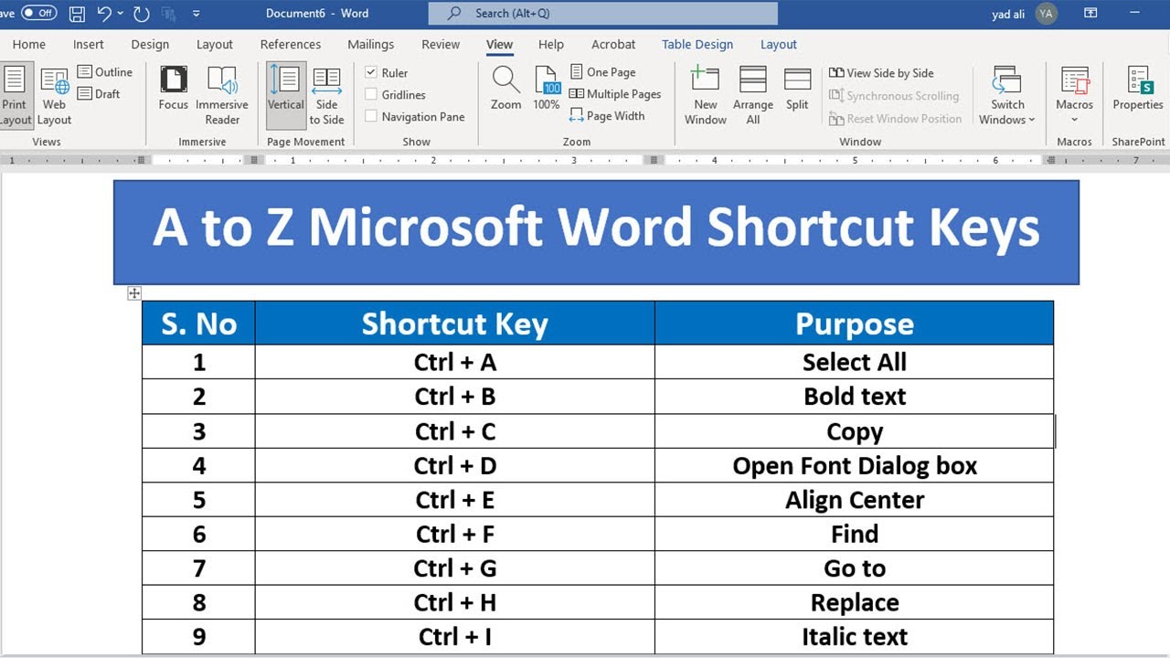This screenshot has width=1170, height=658.
Task: Open Ribbon Display Options in title bar
Action: (1090, 14)
